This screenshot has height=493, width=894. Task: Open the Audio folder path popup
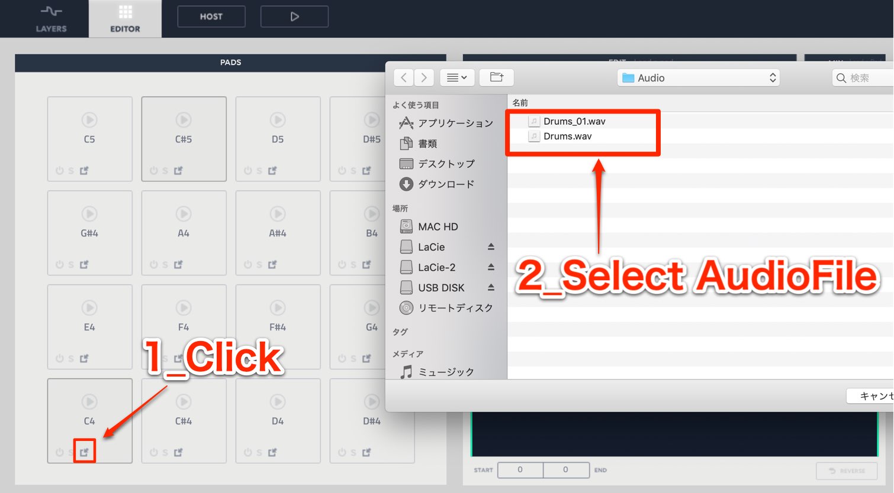tap(698, 77)
